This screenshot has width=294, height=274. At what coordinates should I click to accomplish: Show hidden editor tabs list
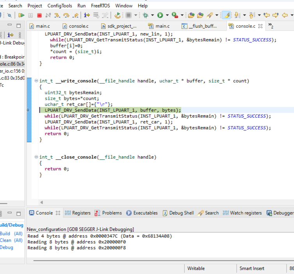pyautogui.click(x=271, y=26)
